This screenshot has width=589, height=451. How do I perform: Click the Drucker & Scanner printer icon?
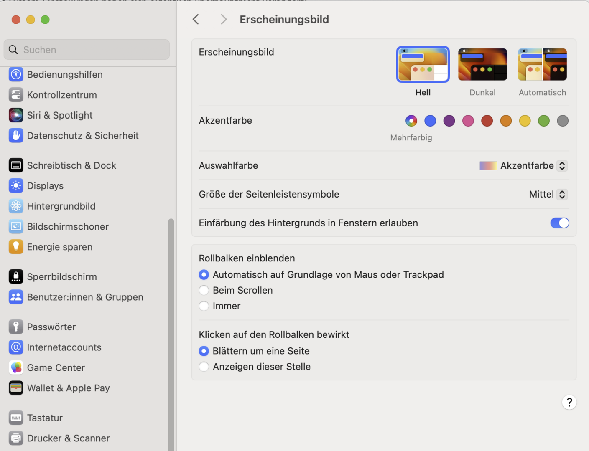(x=16, y=438)
